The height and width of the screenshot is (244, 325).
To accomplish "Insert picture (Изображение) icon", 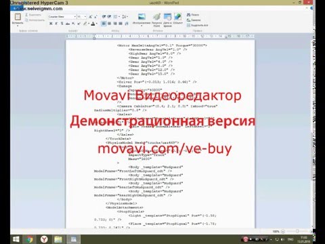I will coord(142,17).
